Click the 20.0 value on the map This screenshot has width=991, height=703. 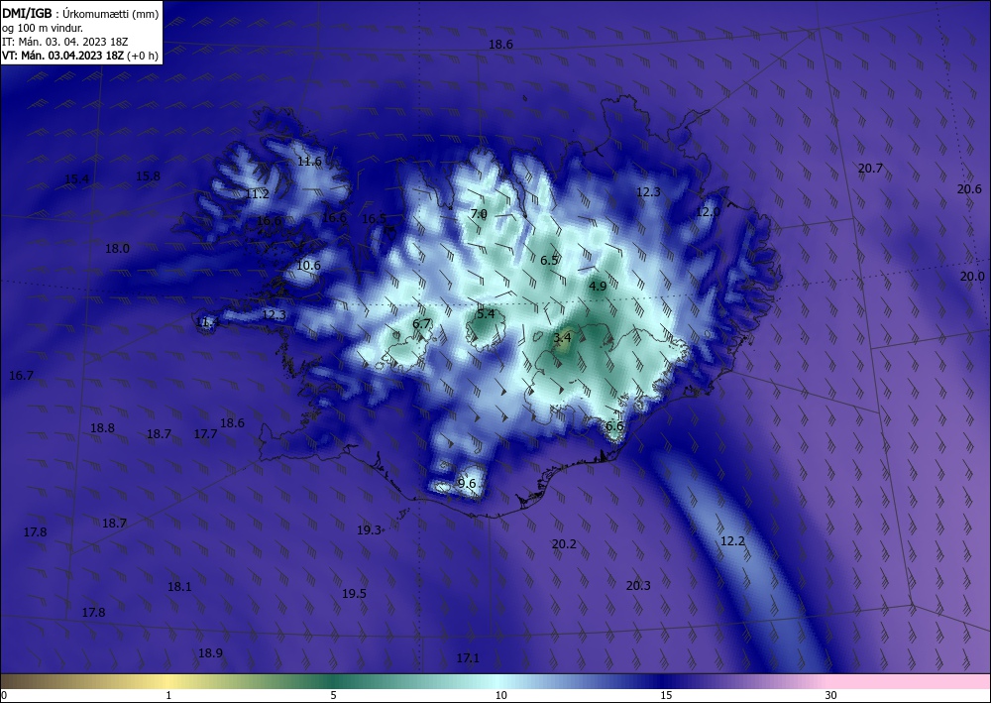(972, 277)
